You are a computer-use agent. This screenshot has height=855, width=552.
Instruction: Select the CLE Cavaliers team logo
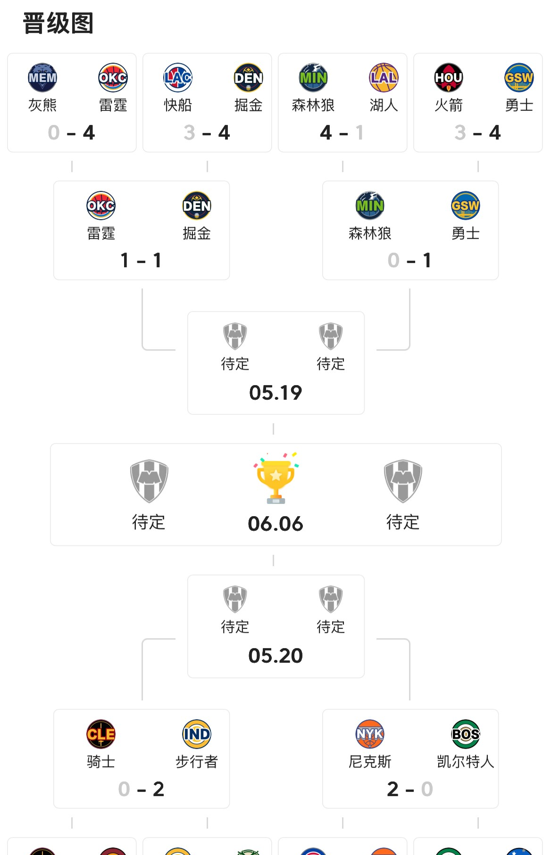coord(101,734)
